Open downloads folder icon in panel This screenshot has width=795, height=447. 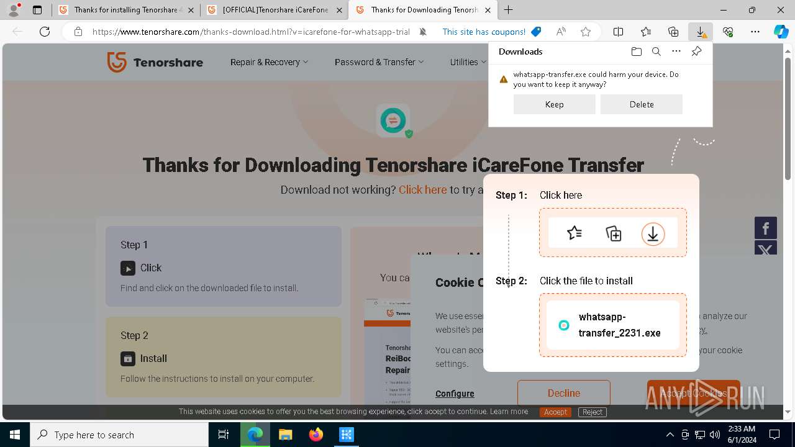(636, 52)
